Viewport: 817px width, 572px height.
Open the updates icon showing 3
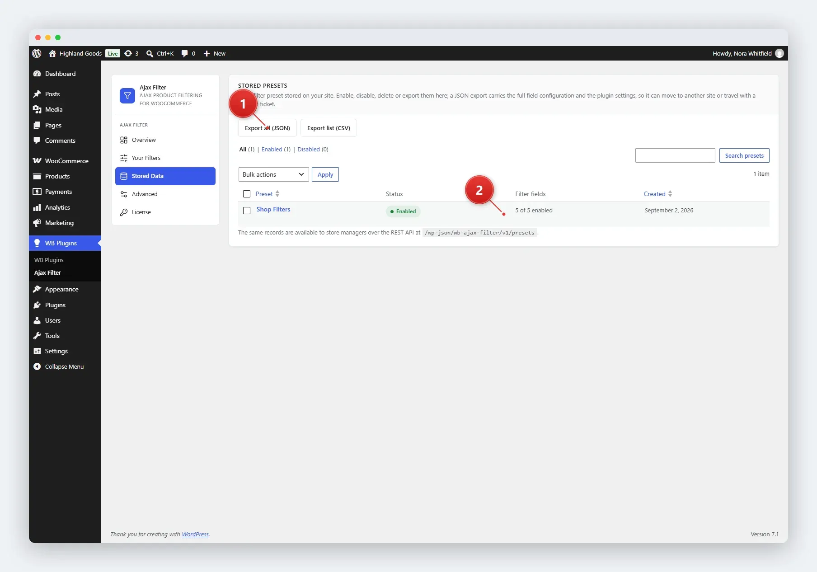point(128,53)
